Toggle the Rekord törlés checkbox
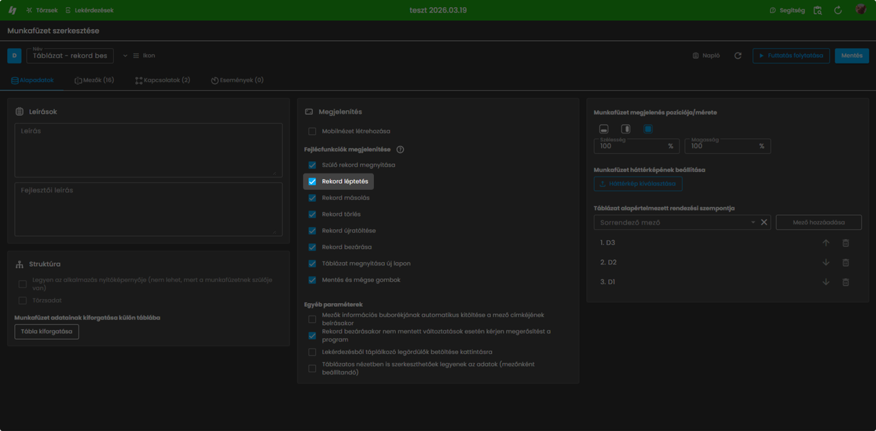Screen dimensions: 876x431 312,214
